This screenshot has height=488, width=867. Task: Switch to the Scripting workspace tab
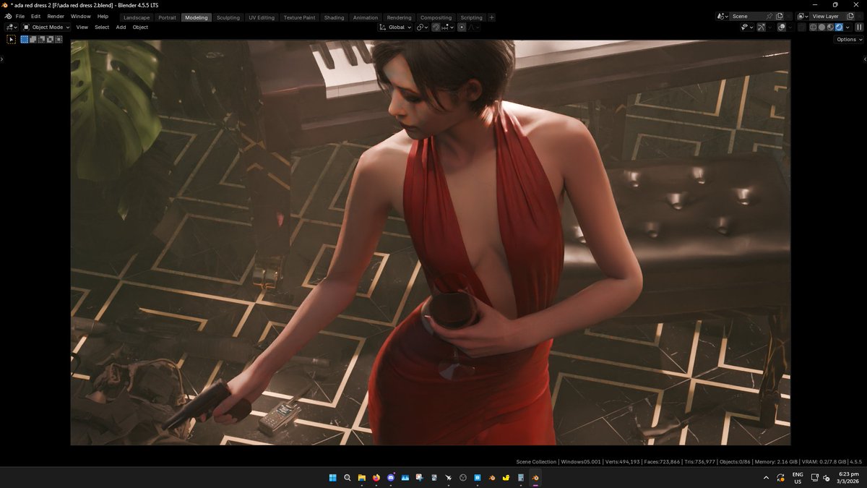coord(471,17)
